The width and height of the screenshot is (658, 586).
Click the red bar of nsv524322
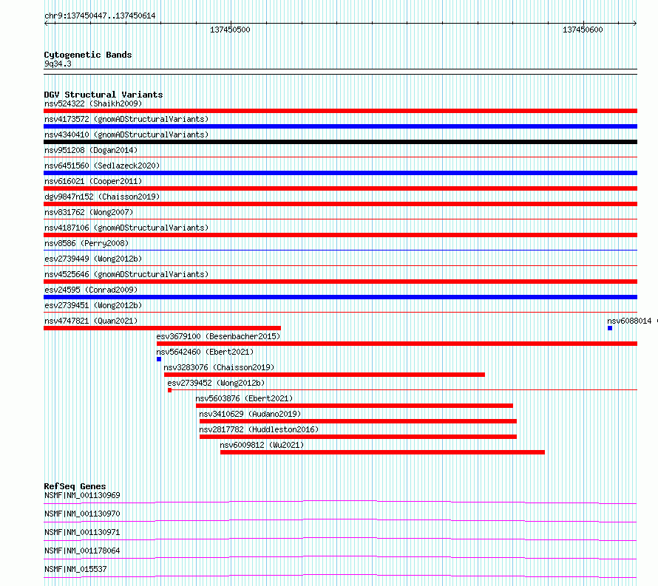pyautogui.click(x=340, y=111)
